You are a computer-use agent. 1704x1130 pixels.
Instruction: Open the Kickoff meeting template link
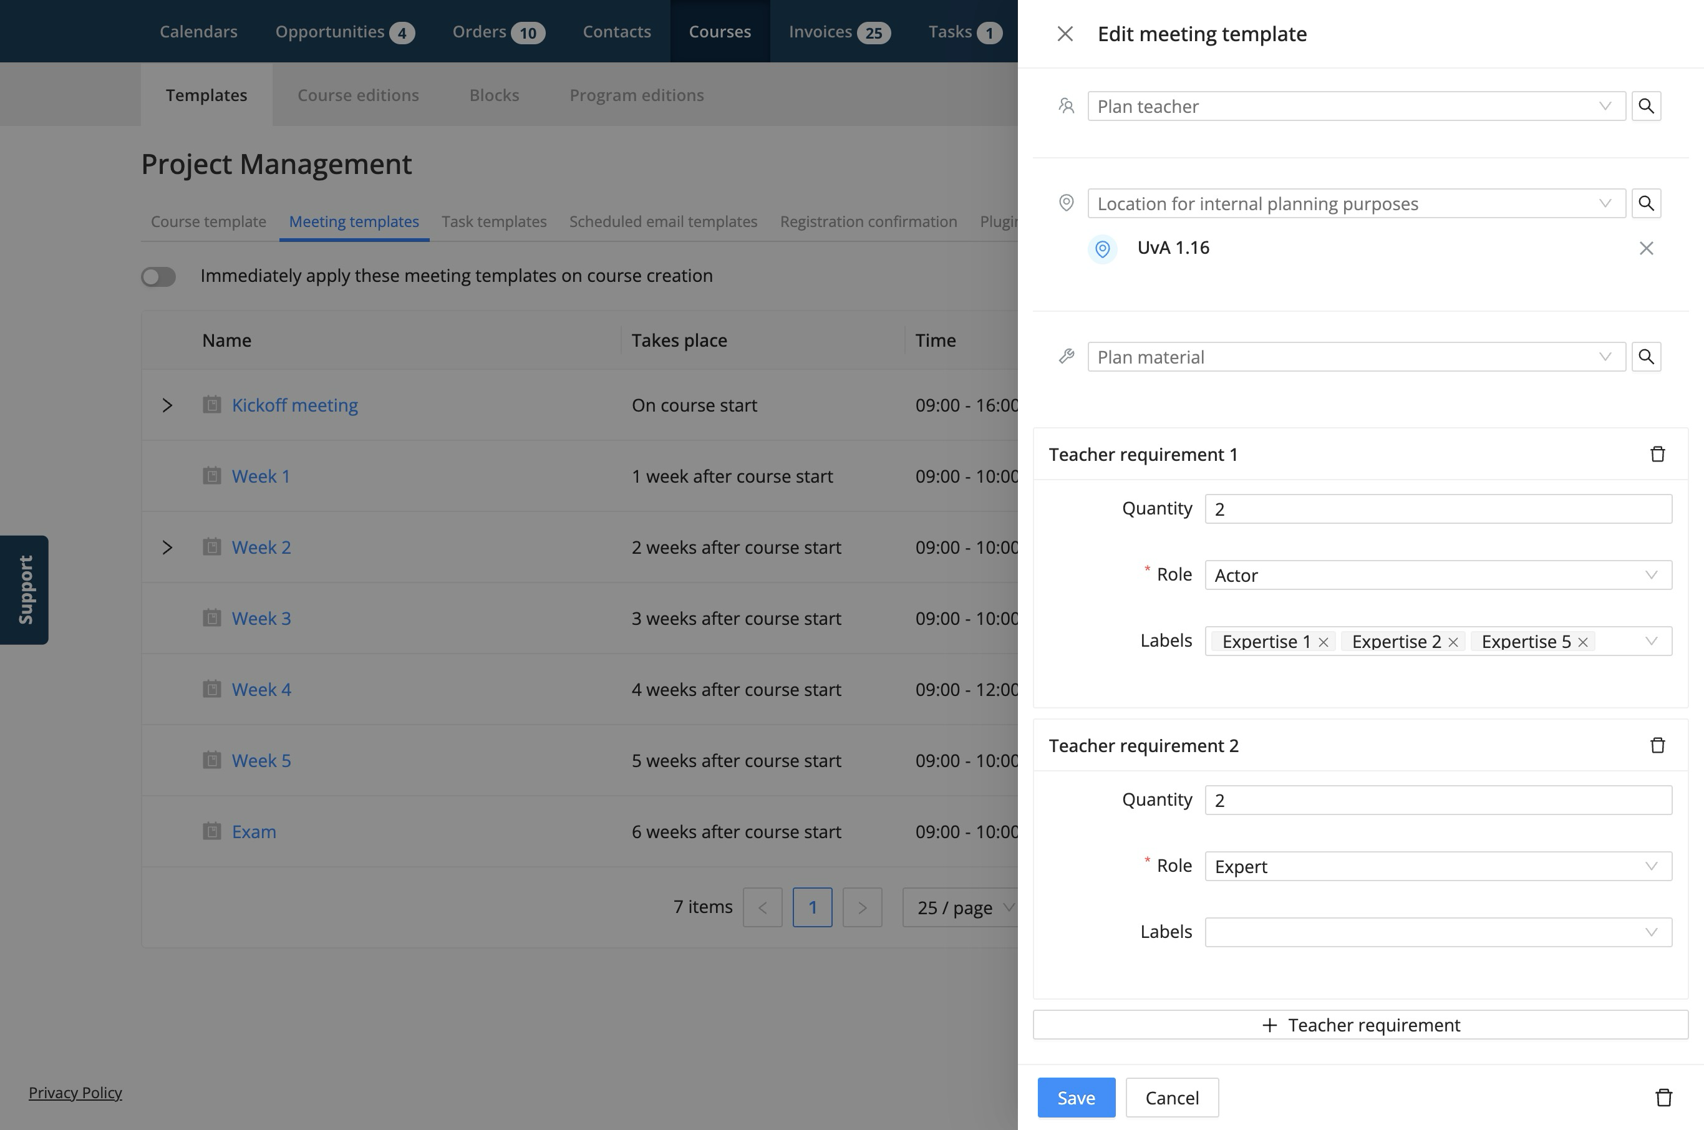[295, 405]
